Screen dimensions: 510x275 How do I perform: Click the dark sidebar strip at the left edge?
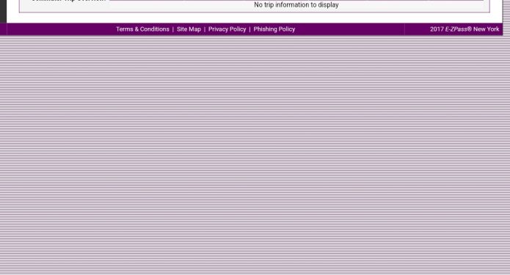[3, 12]
